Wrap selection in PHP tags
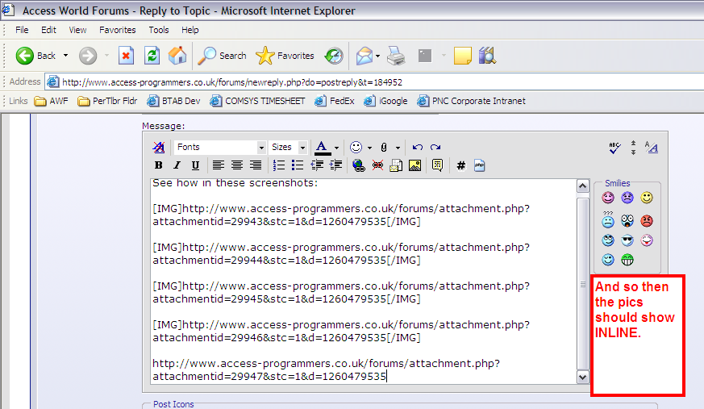704x409 pixels. click(x=480, y=165)
